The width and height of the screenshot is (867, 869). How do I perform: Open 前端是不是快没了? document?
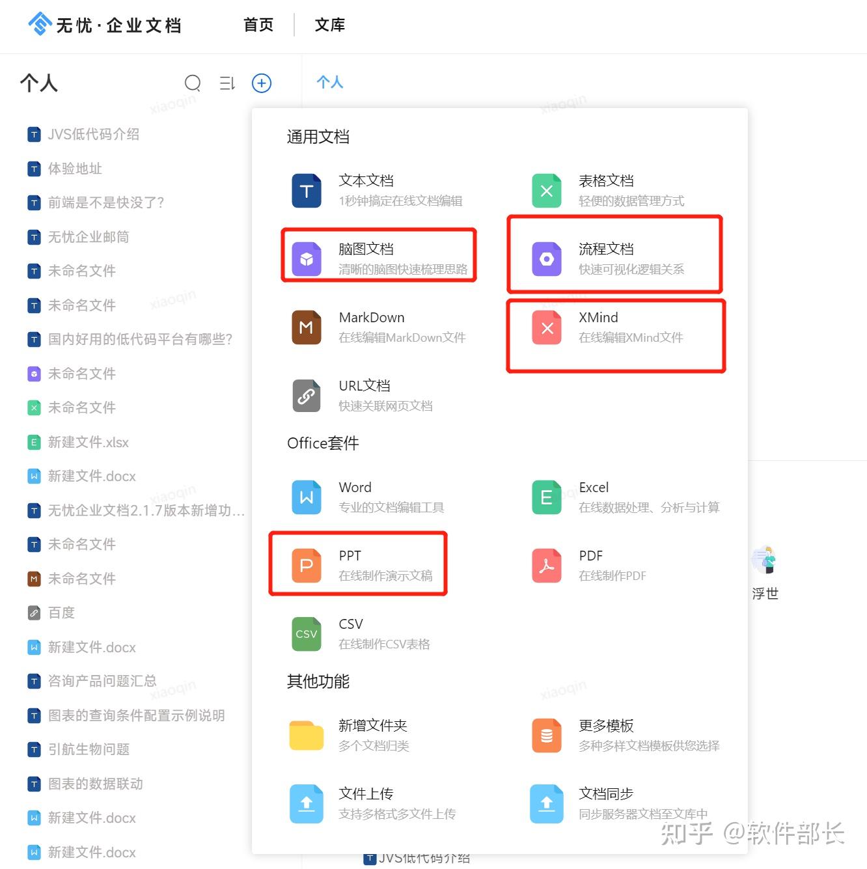(x=106, y=202)
